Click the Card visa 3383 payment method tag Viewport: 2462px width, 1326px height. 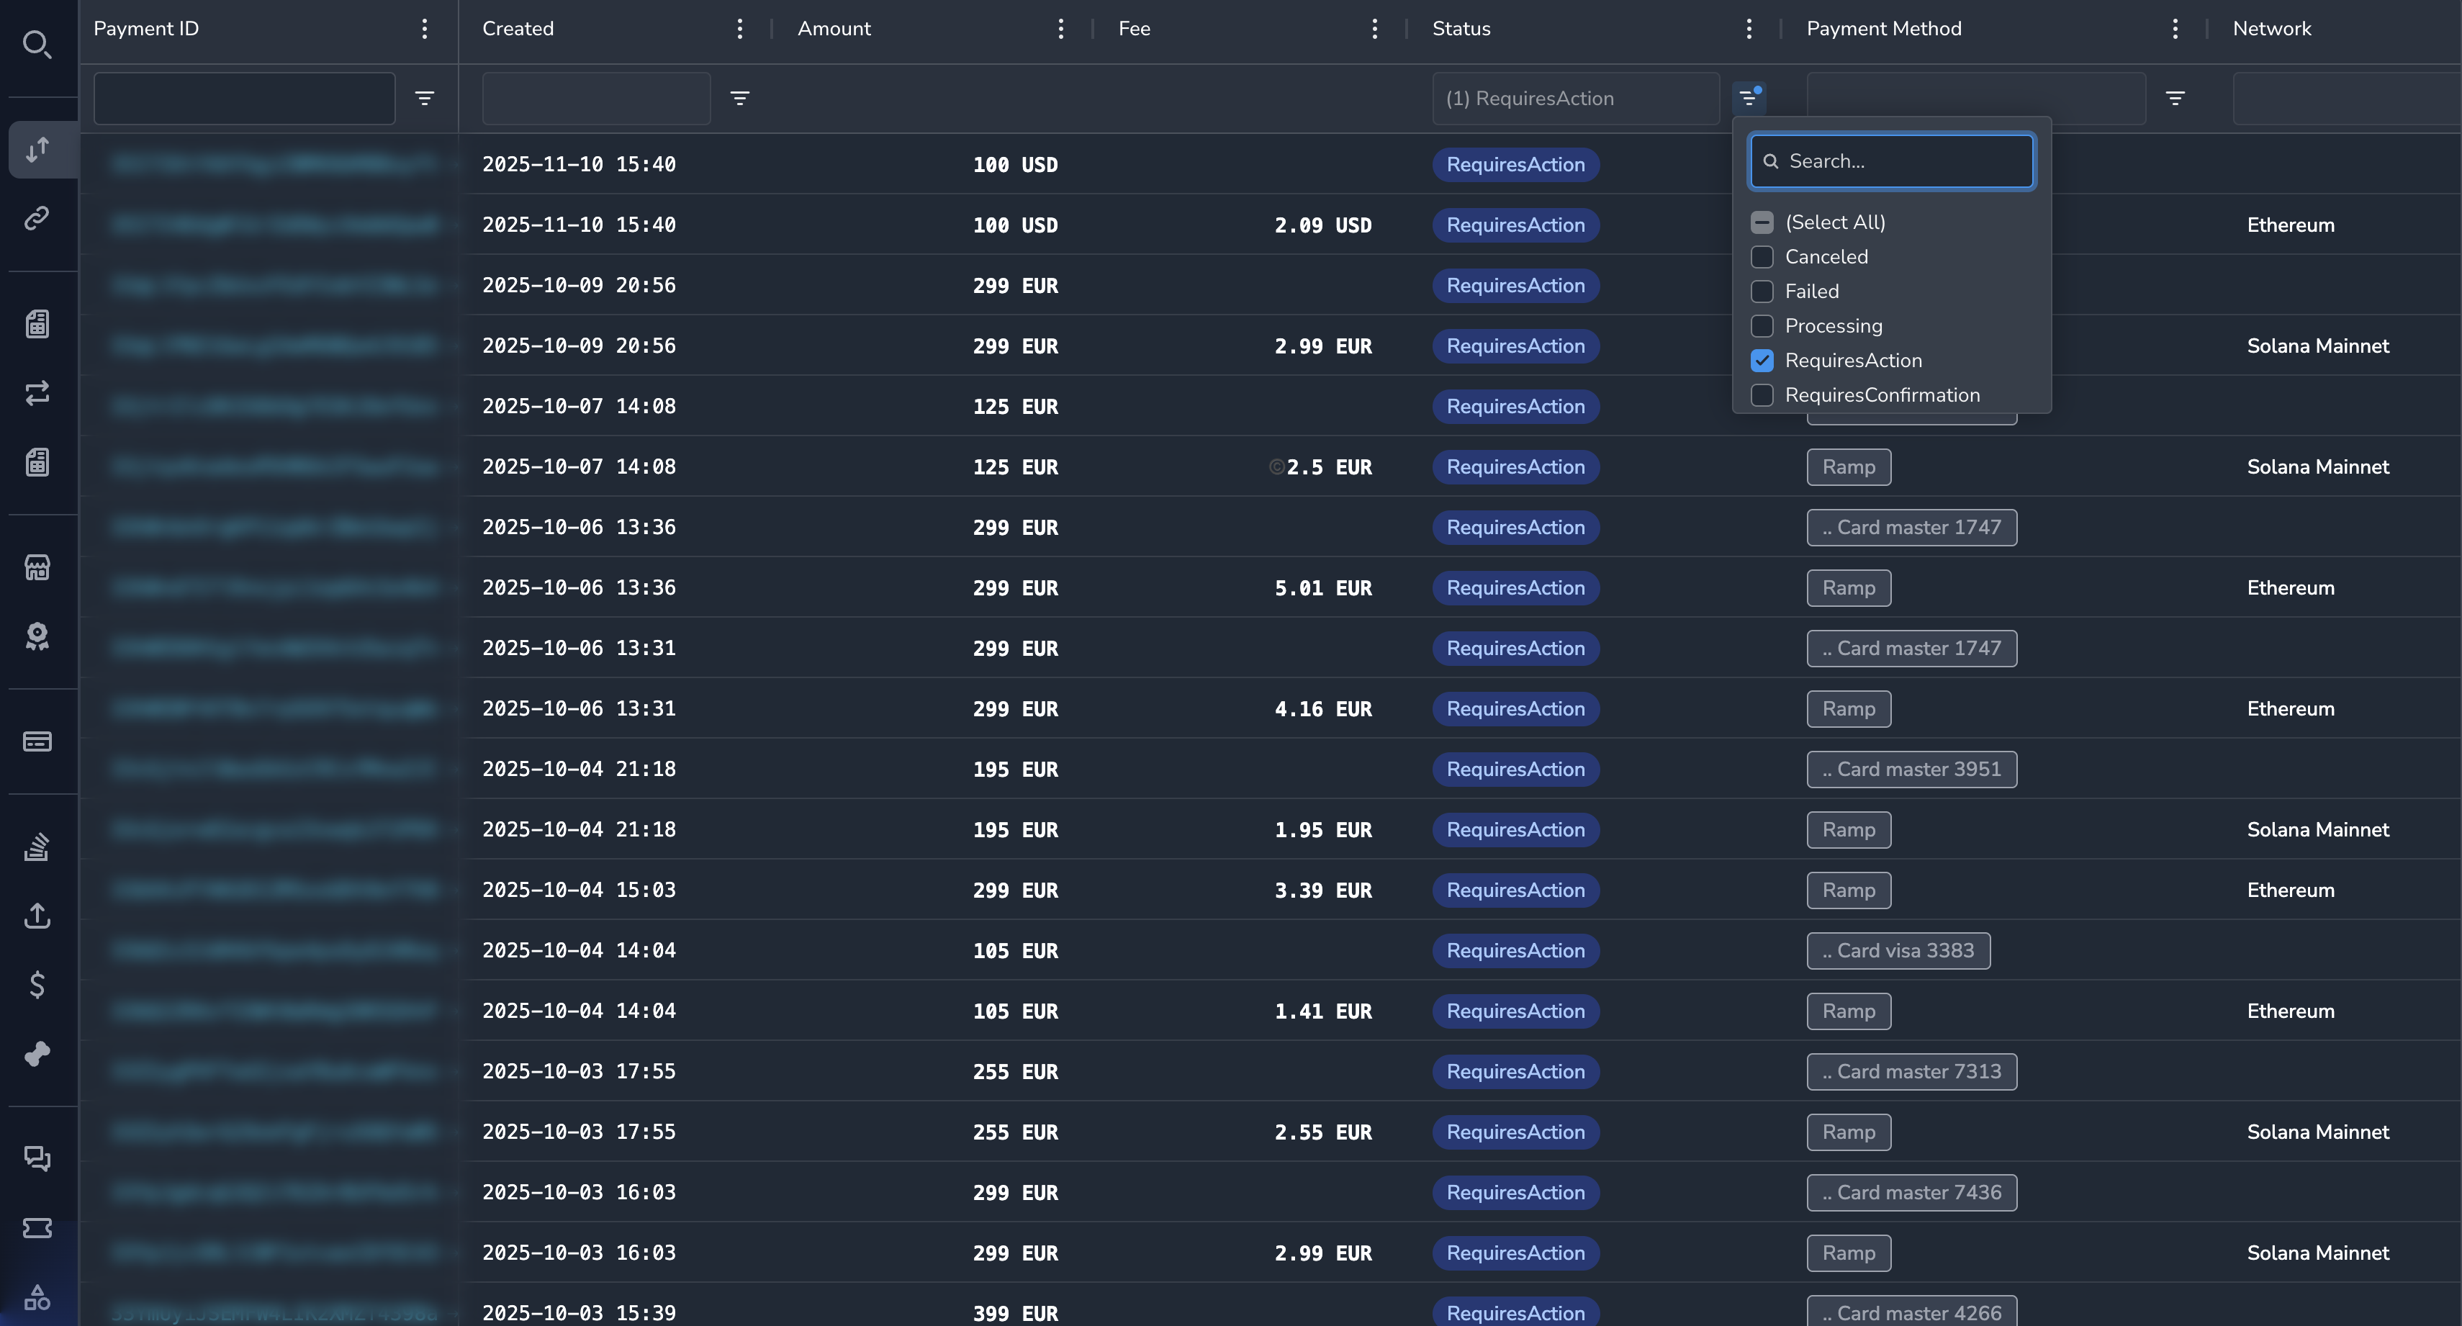point(1898,950)
